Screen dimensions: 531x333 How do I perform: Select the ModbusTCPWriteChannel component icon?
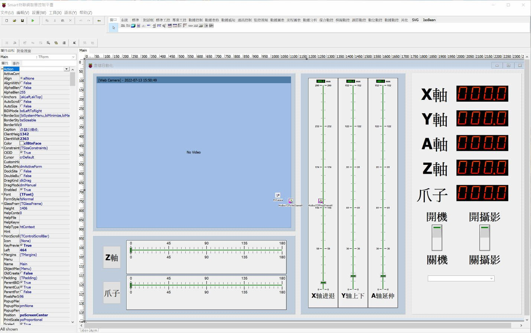tap(291, 201)
